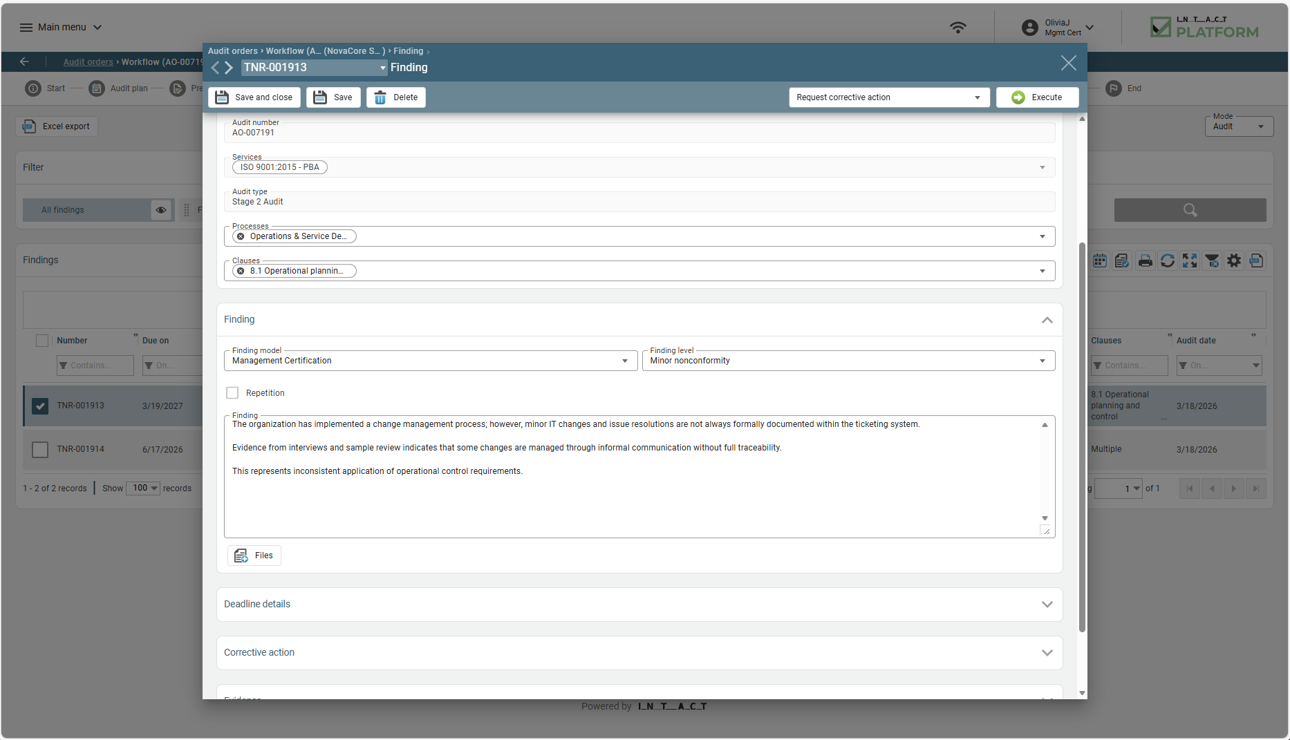Click the Audit plan workflow step icon

(x=97, y=88)
